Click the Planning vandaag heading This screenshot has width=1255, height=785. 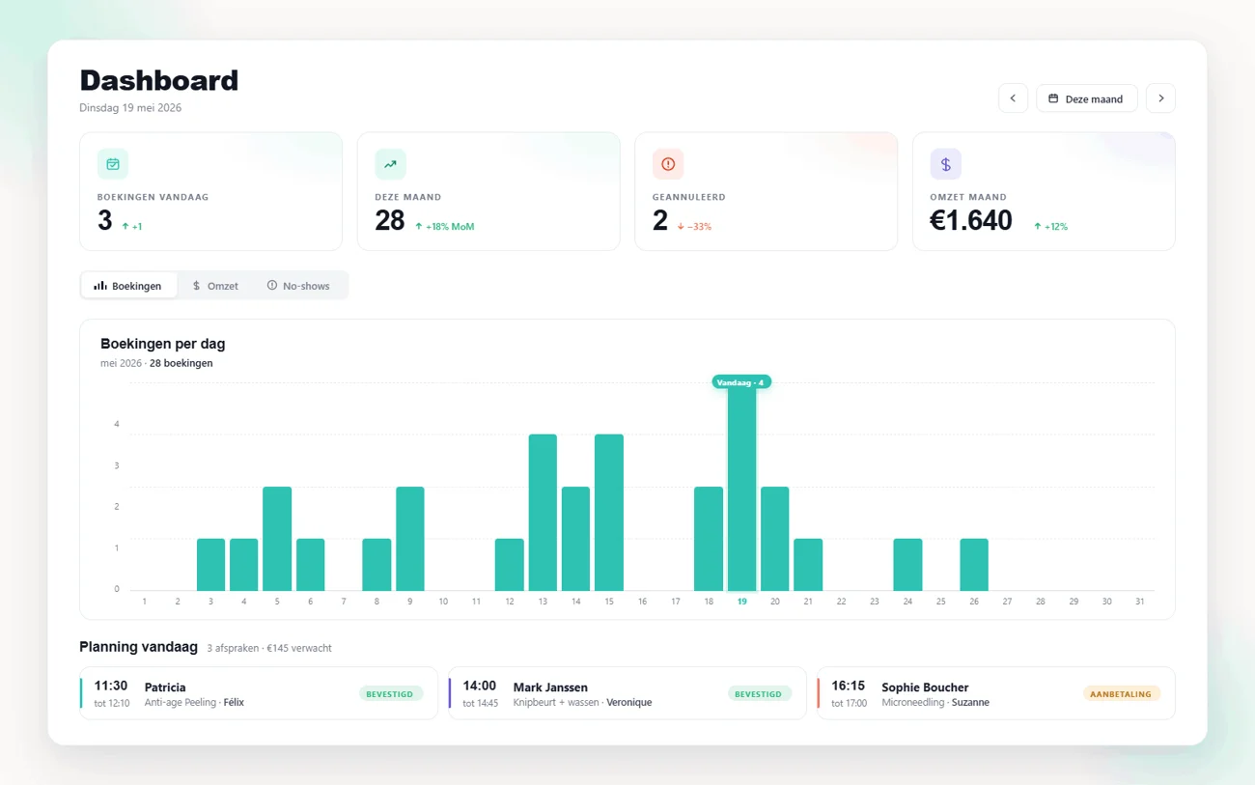[x=138, y=647]
